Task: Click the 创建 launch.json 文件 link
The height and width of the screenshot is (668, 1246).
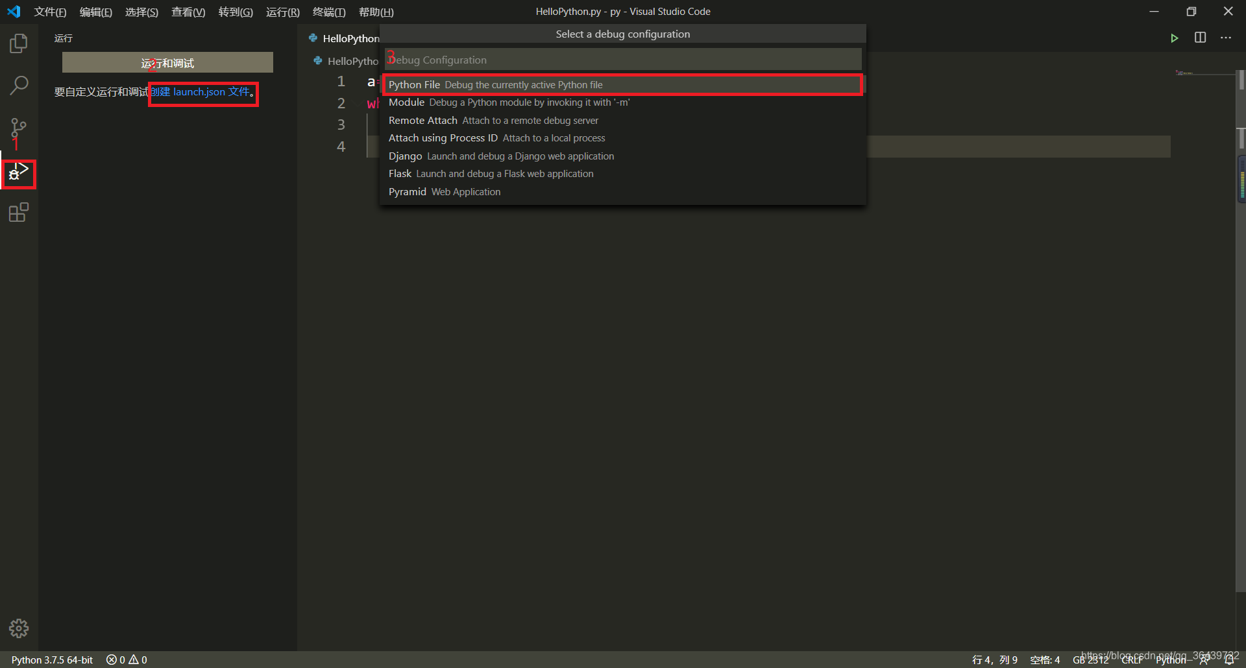Action: 201,92
